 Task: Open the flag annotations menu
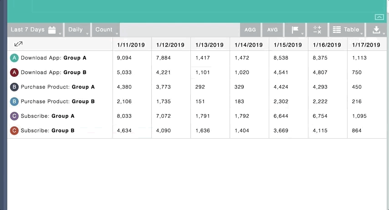point(295,30)
